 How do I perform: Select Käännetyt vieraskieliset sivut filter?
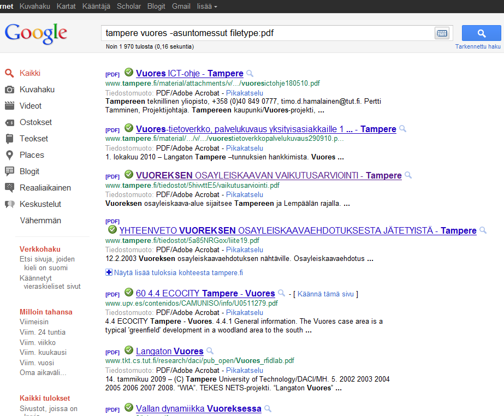tap(50, 282)
